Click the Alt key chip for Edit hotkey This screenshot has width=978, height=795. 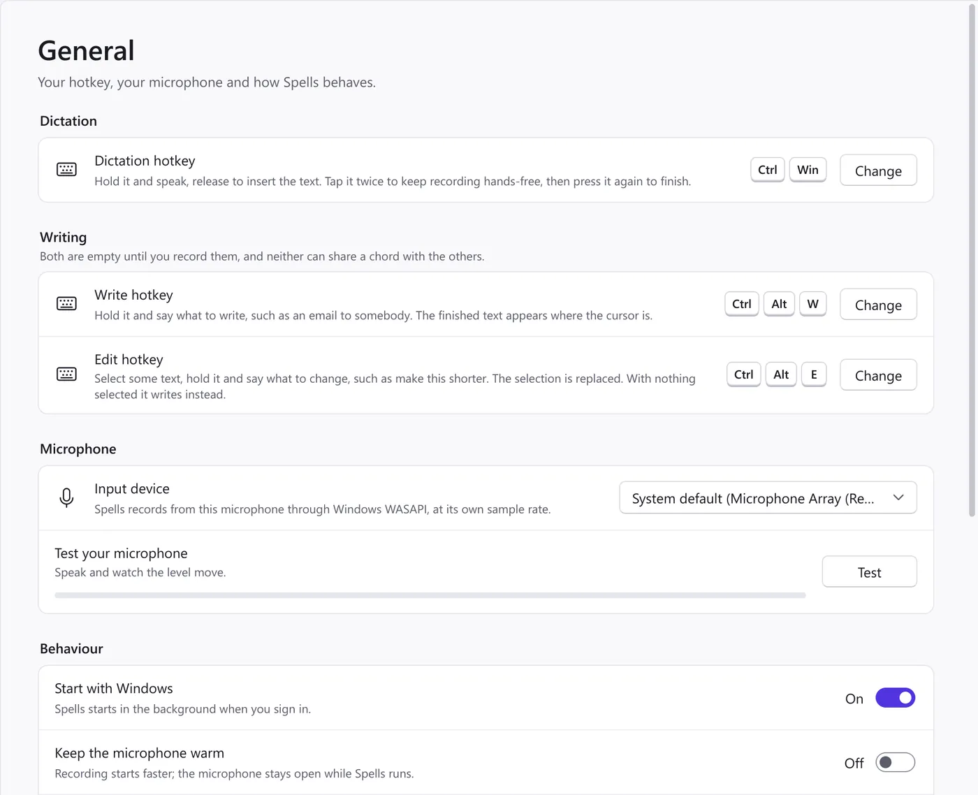click(x=781, y=374)
